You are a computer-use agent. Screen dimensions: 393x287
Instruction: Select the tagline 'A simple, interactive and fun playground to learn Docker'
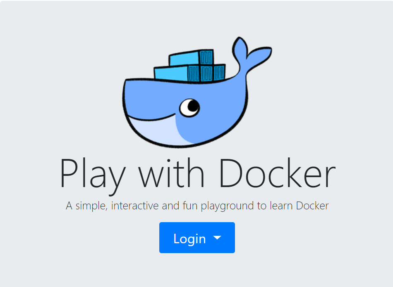[x=197, y=206]
